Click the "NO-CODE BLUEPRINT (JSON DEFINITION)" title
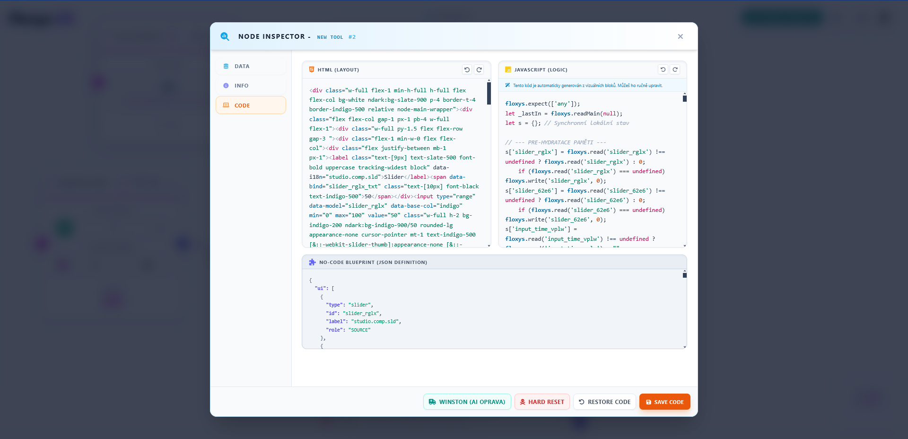The image size is (908, 439). pos(373,262)
